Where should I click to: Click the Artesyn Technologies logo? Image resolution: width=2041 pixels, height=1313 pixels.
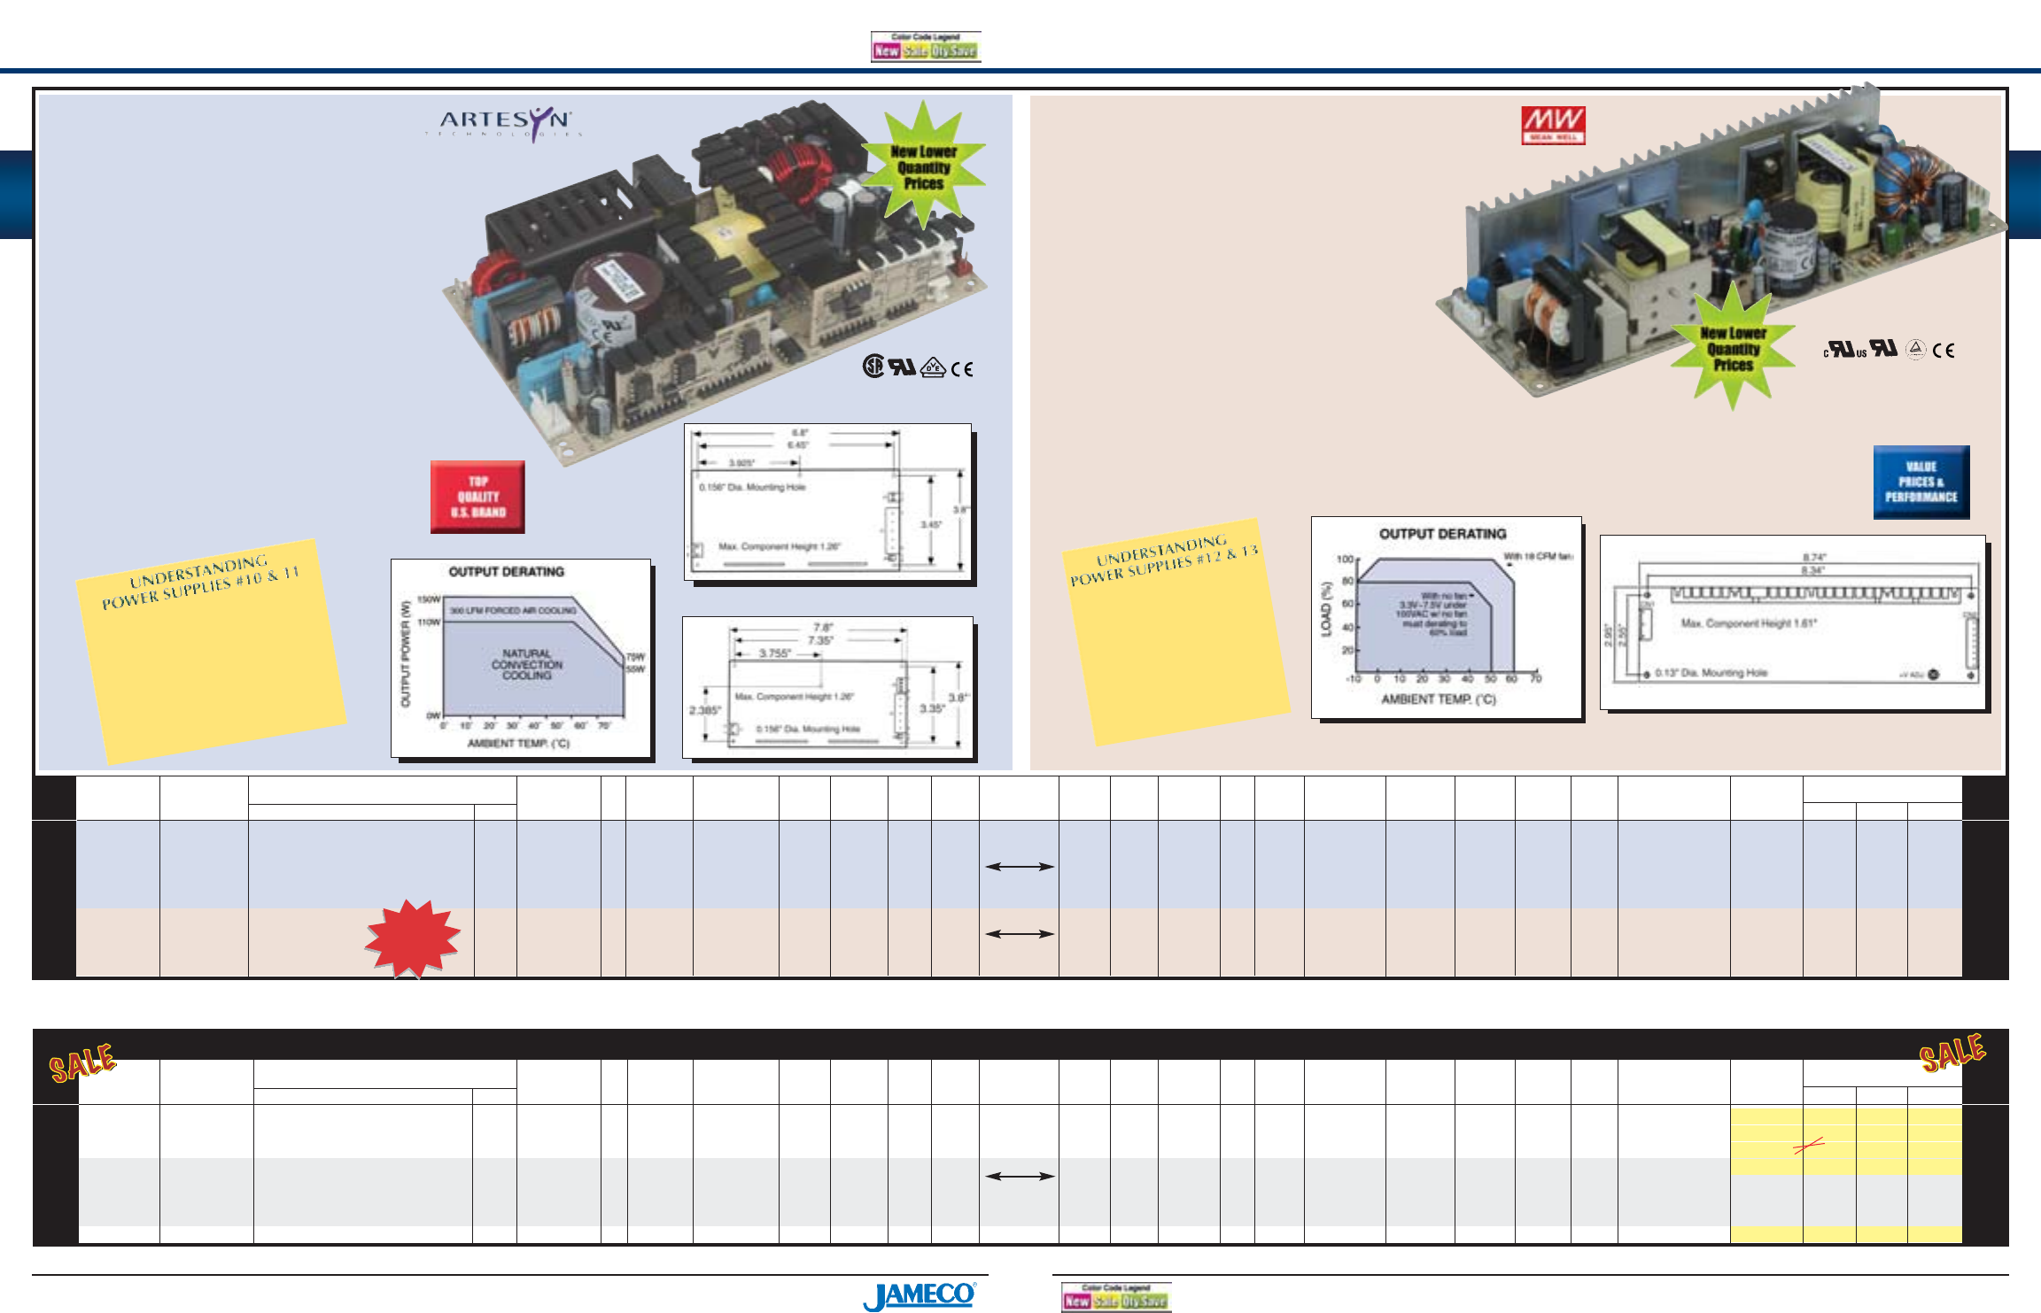505,124
